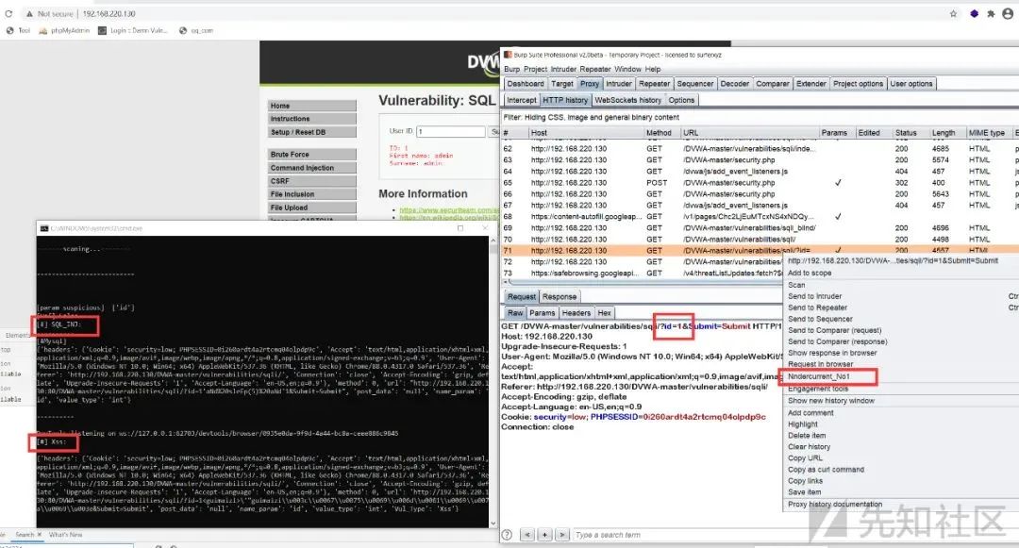The width and height of the screenshot is (1019, 548).
Task: Switch to the Decoder tab
Action: tap(735, 84)
